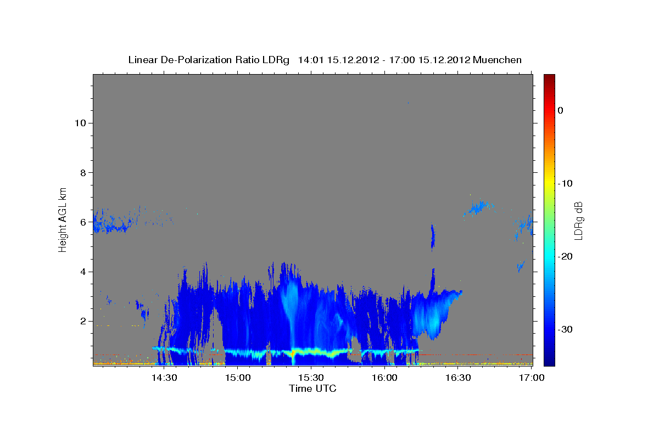Click the 15:30 time tick label
Screen dimensions: 659x439
coord(311,378)
